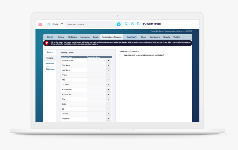Enable converting submissions to sessions checkbox
This screenshot has width=238, height=150.
[121, 55]
